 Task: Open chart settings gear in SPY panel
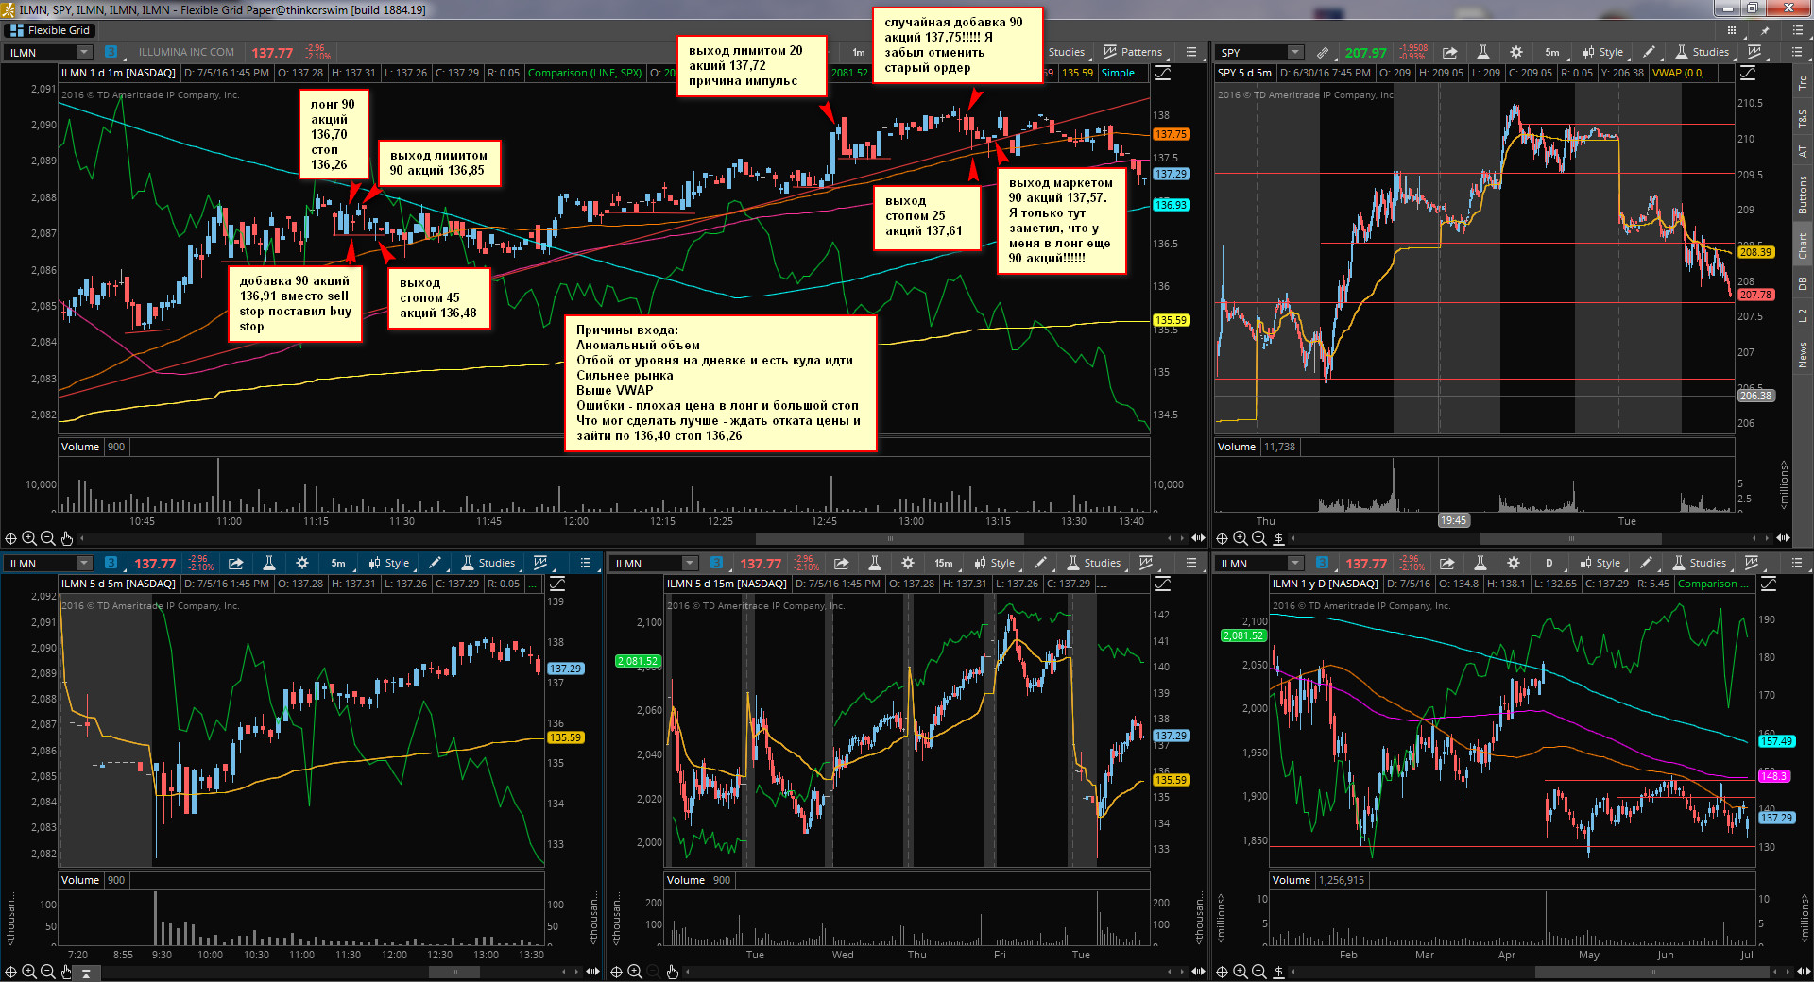[x=1515, y=53]
